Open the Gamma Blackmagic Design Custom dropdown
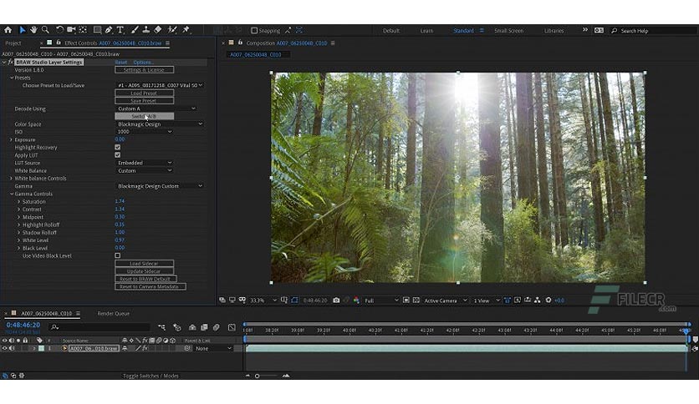The image size is (699, 404). [x=160, y=186]
